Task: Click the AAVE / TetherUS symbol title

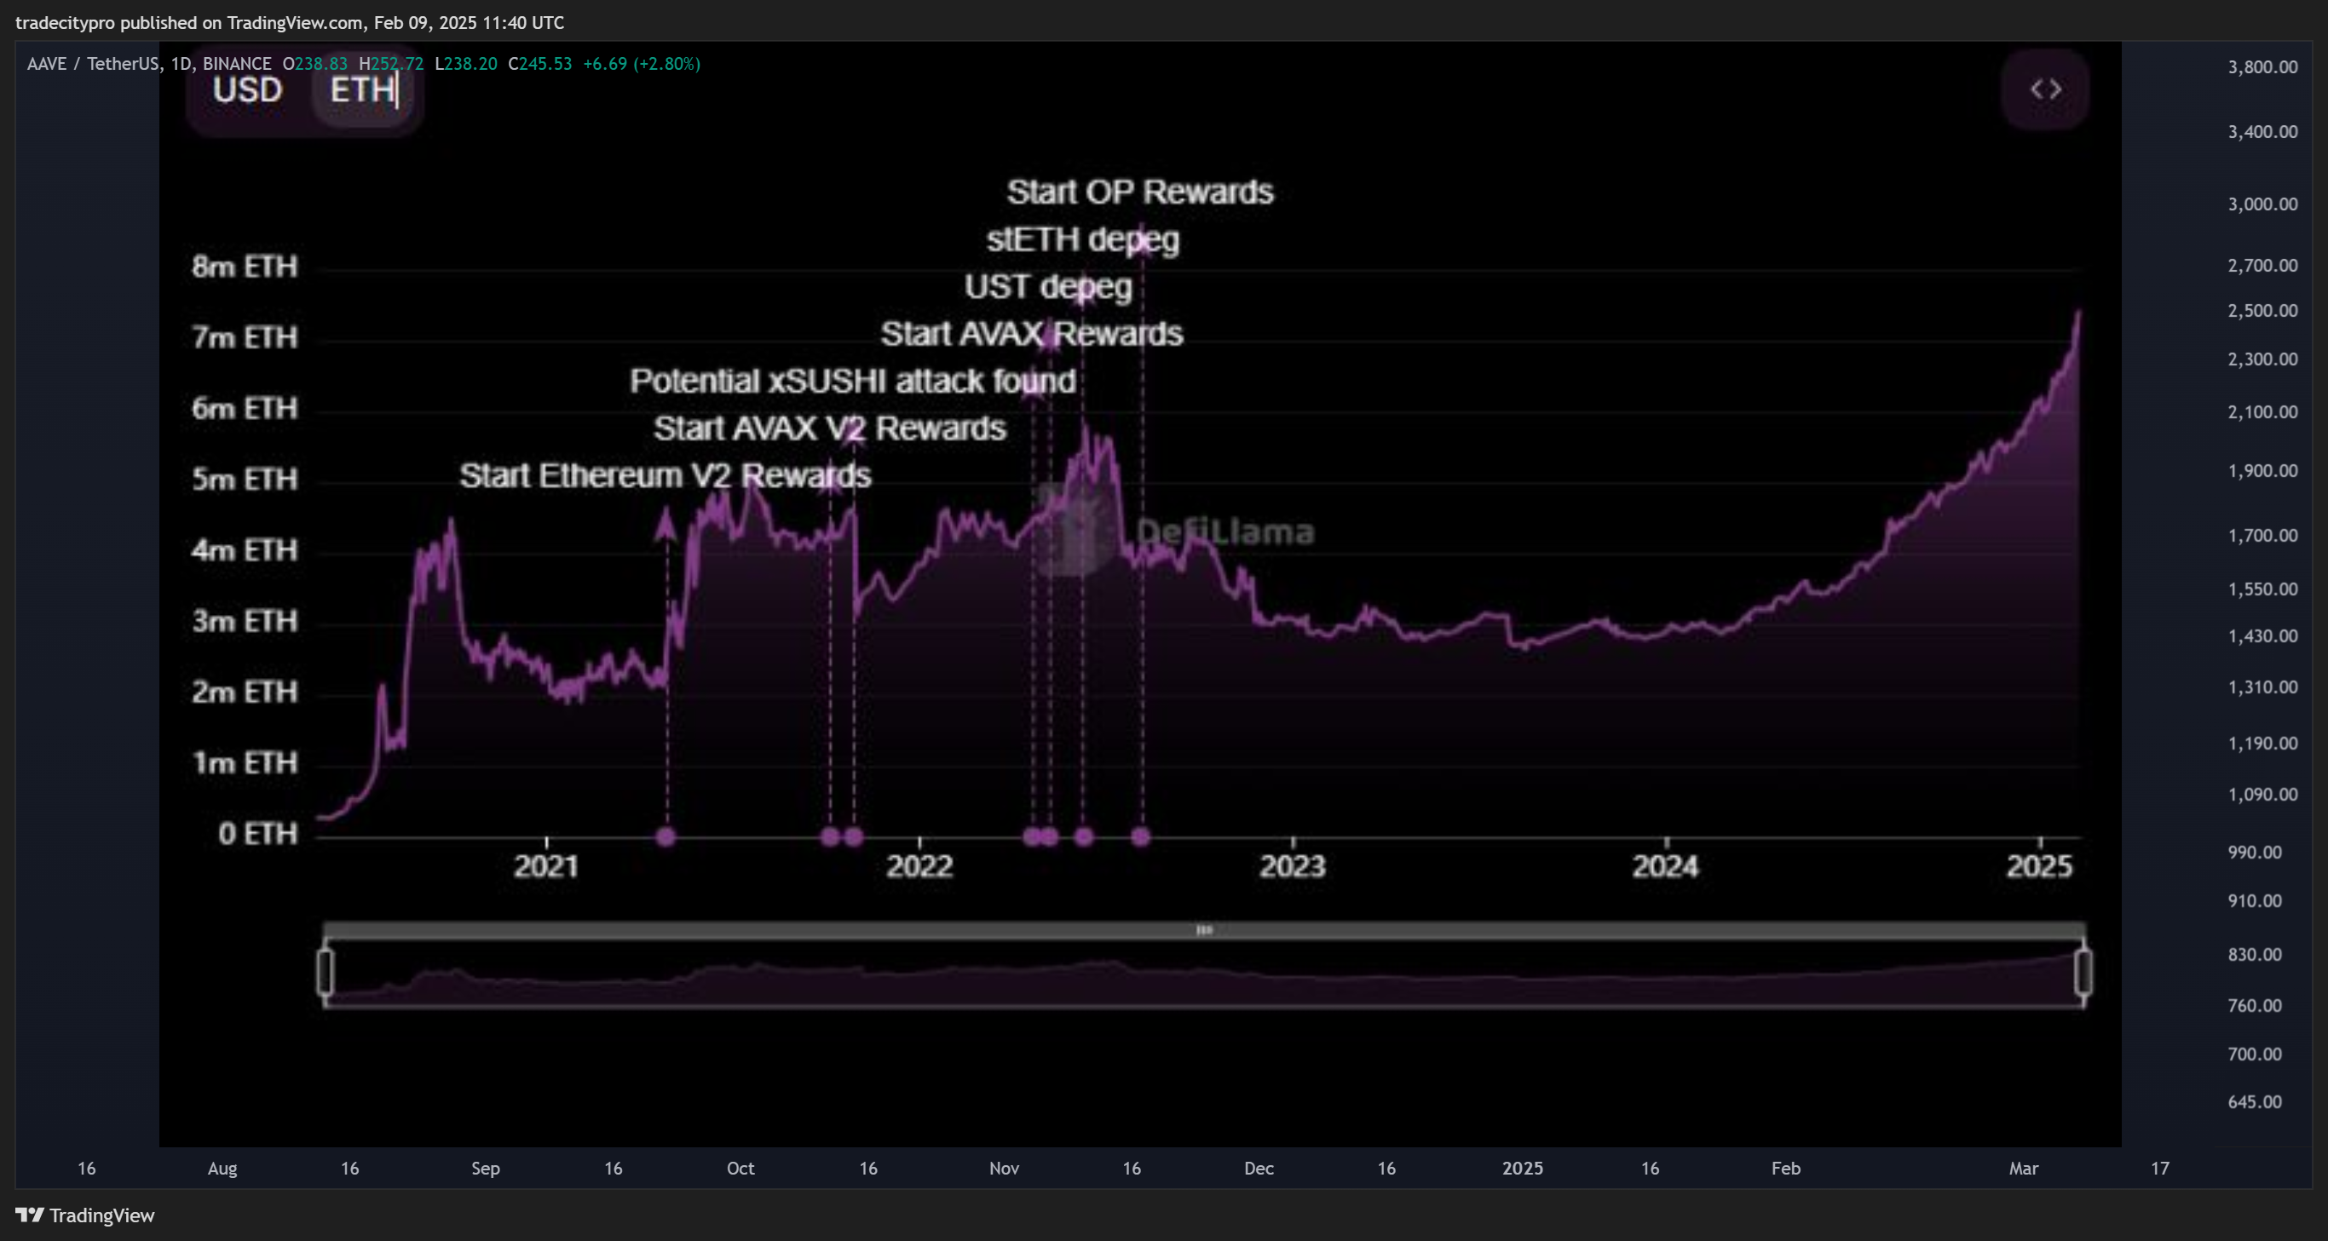Action: [93, 63]
